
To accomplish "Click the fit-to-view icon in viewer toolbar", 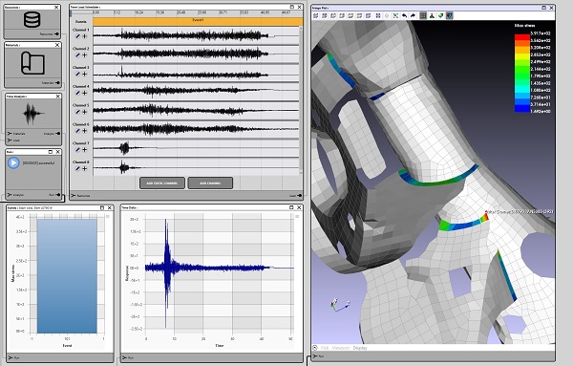I will point(395,15).
